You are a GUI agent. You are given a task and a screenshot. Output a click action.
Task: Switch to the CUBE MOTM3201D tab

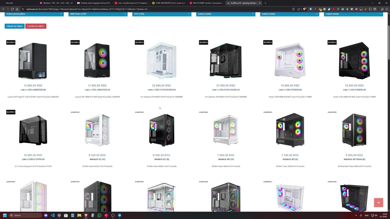tap(169, 3)
